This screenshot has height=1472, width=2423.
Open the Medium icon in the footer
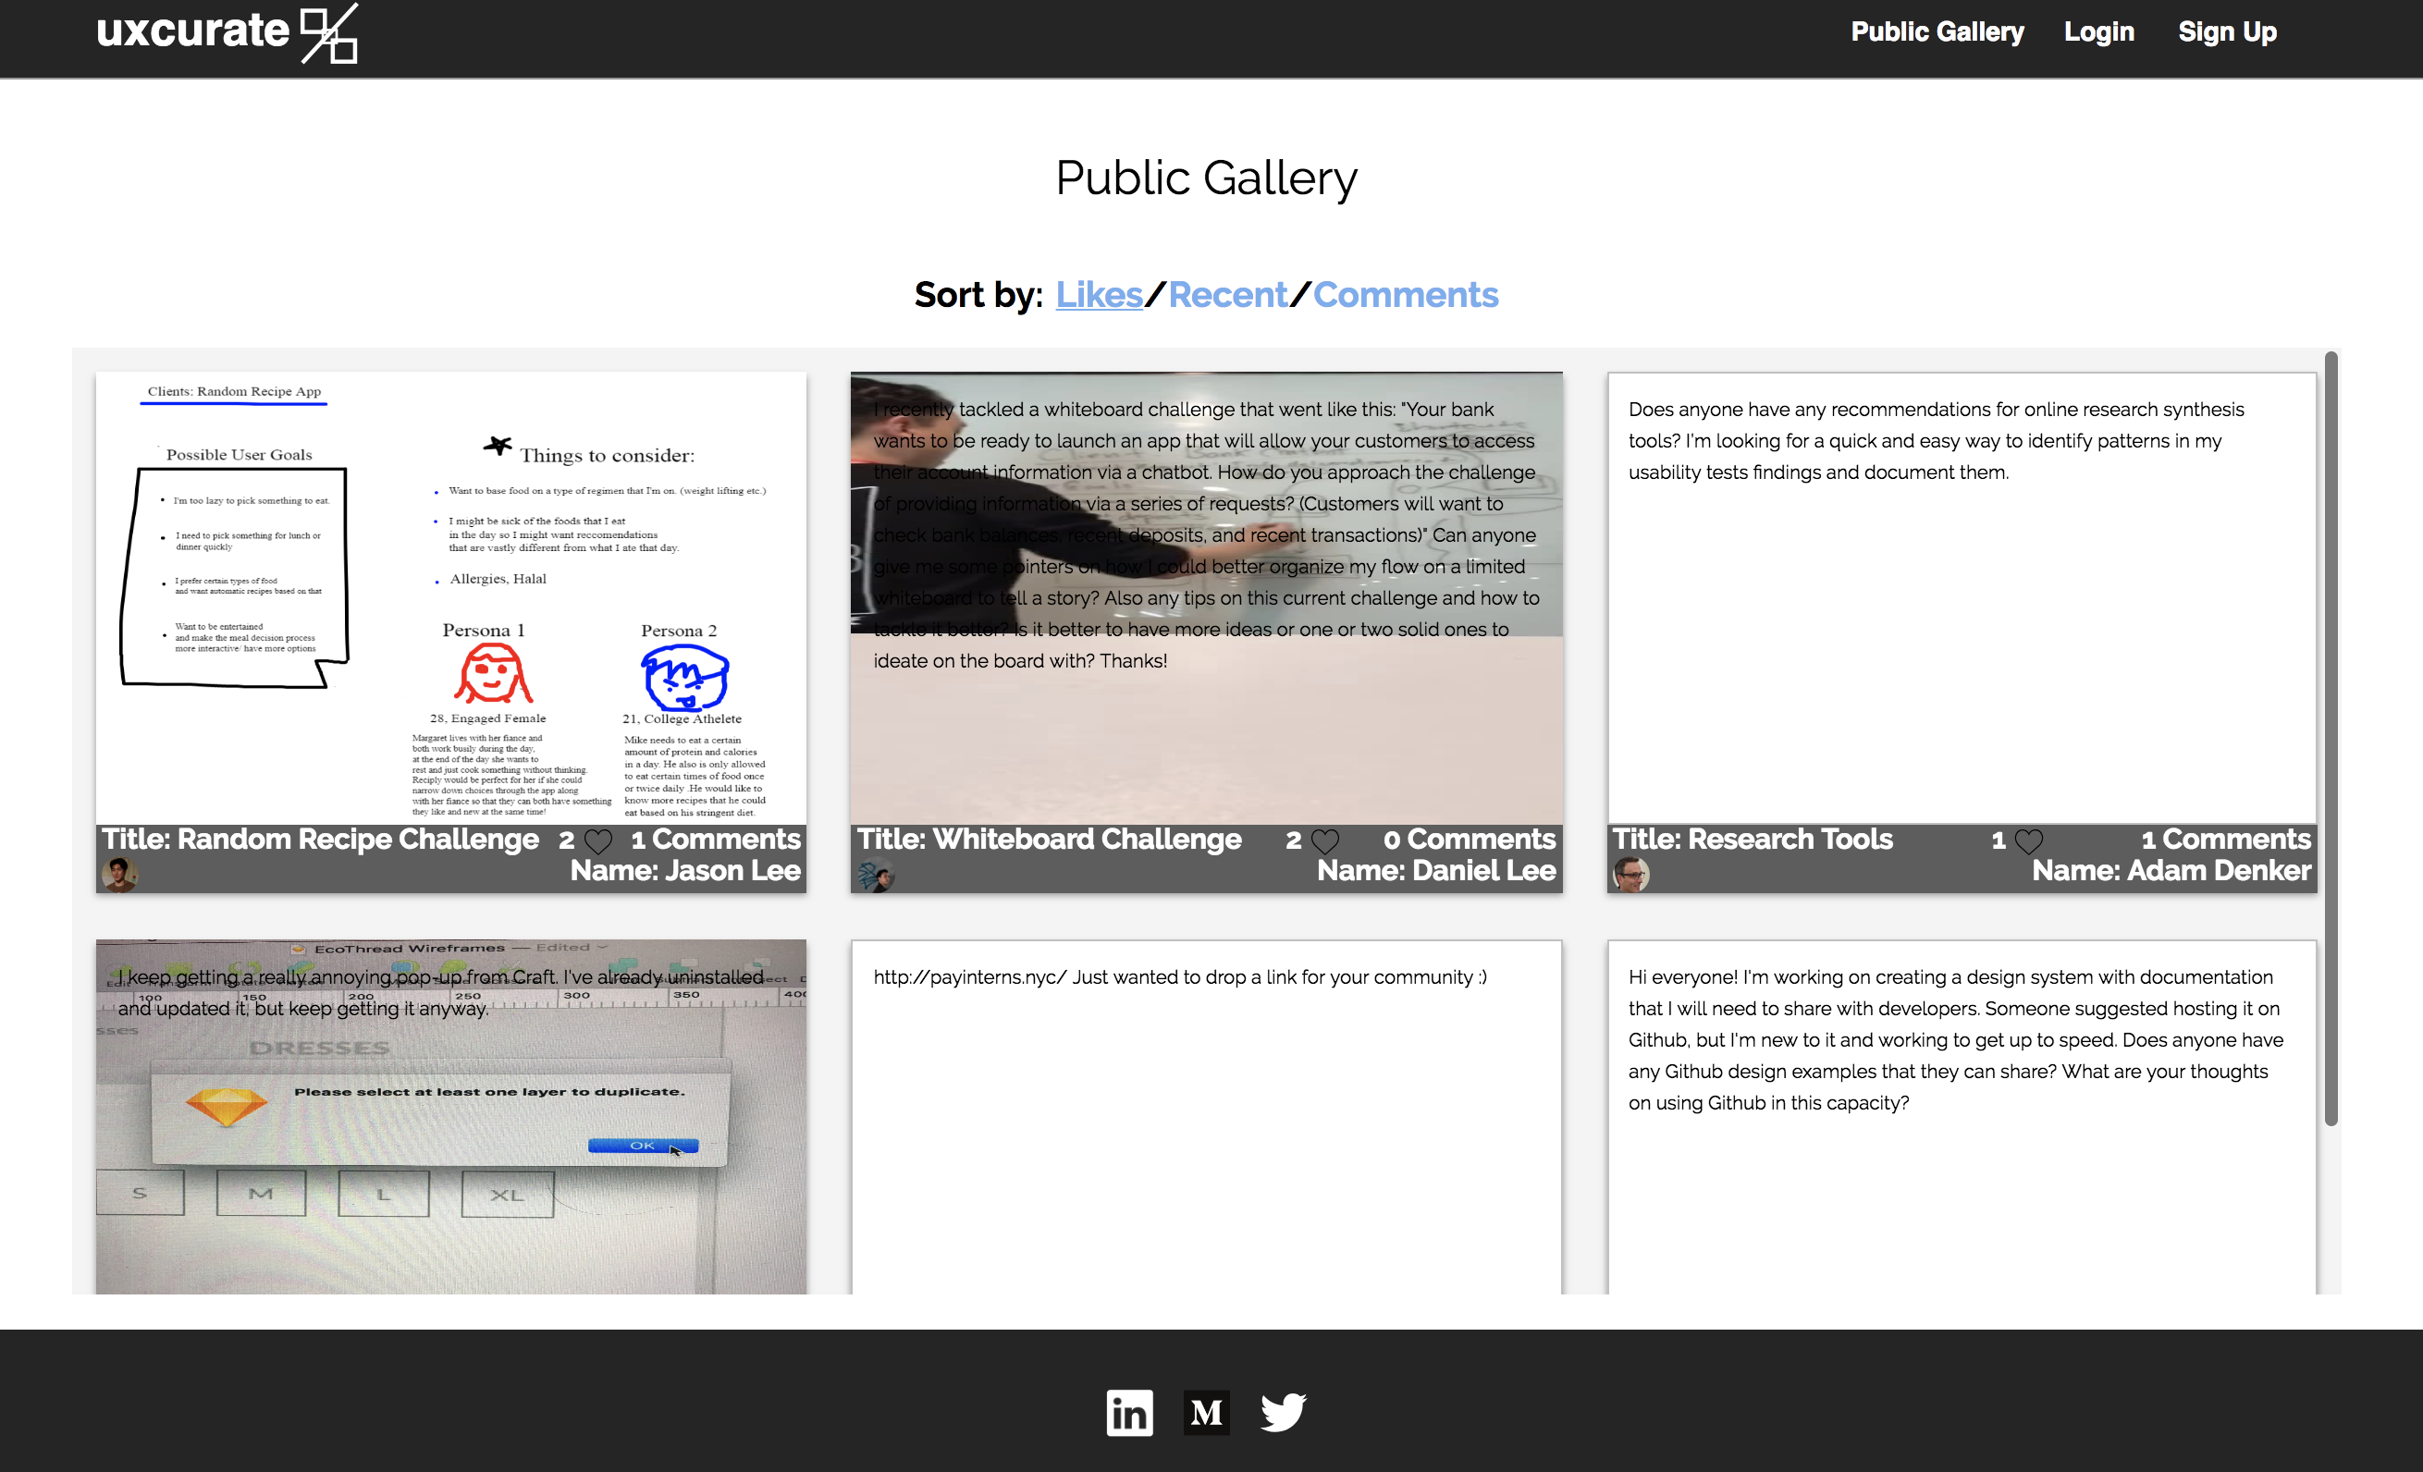point(1206,1412)
